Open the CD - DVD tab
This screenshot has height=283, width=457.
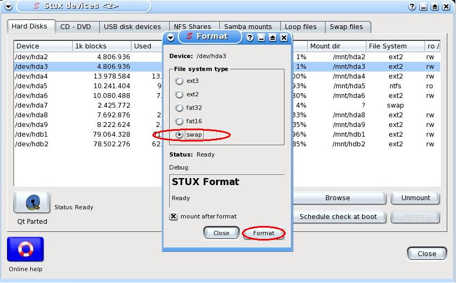[76, 27]
